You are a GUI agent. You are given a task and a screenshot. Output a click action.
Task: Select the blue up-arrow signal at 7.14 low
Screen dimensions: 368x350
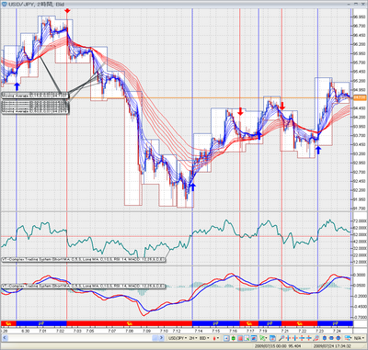point(193,186)
